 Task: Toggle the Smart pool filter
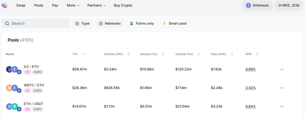pyautogui.click(x=174, y=23)
